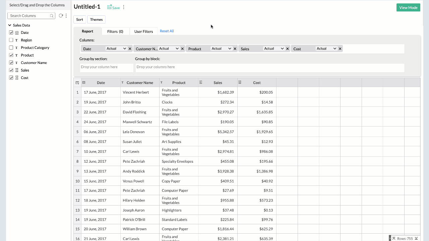This screenshot has width=429, height=241.
Task: Click the calendar icon on the Date column header
Action: click(85, 82)
